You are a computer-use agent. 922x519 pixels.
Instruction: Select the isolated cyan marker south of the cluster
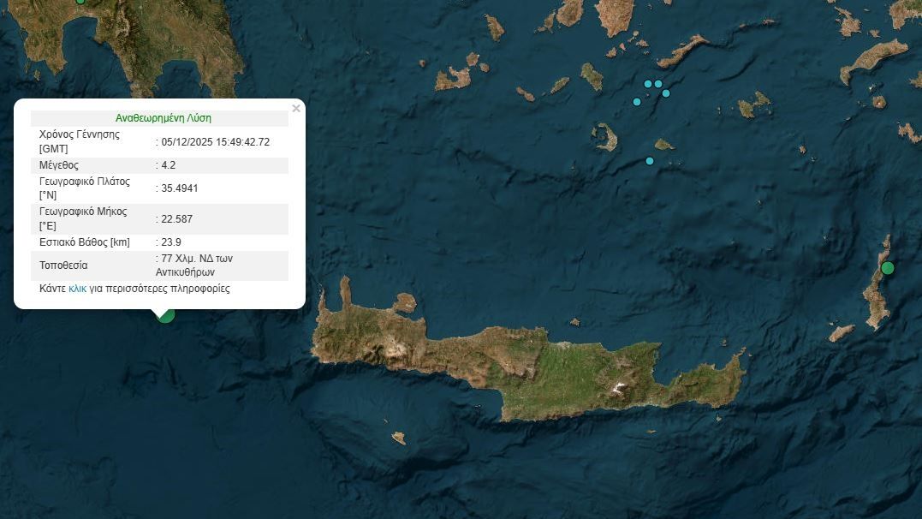coord(650,161)
